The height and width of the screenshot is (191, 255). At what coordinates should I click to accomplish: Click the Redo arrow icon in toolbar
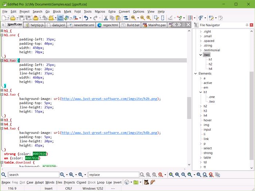click(95, 18)
